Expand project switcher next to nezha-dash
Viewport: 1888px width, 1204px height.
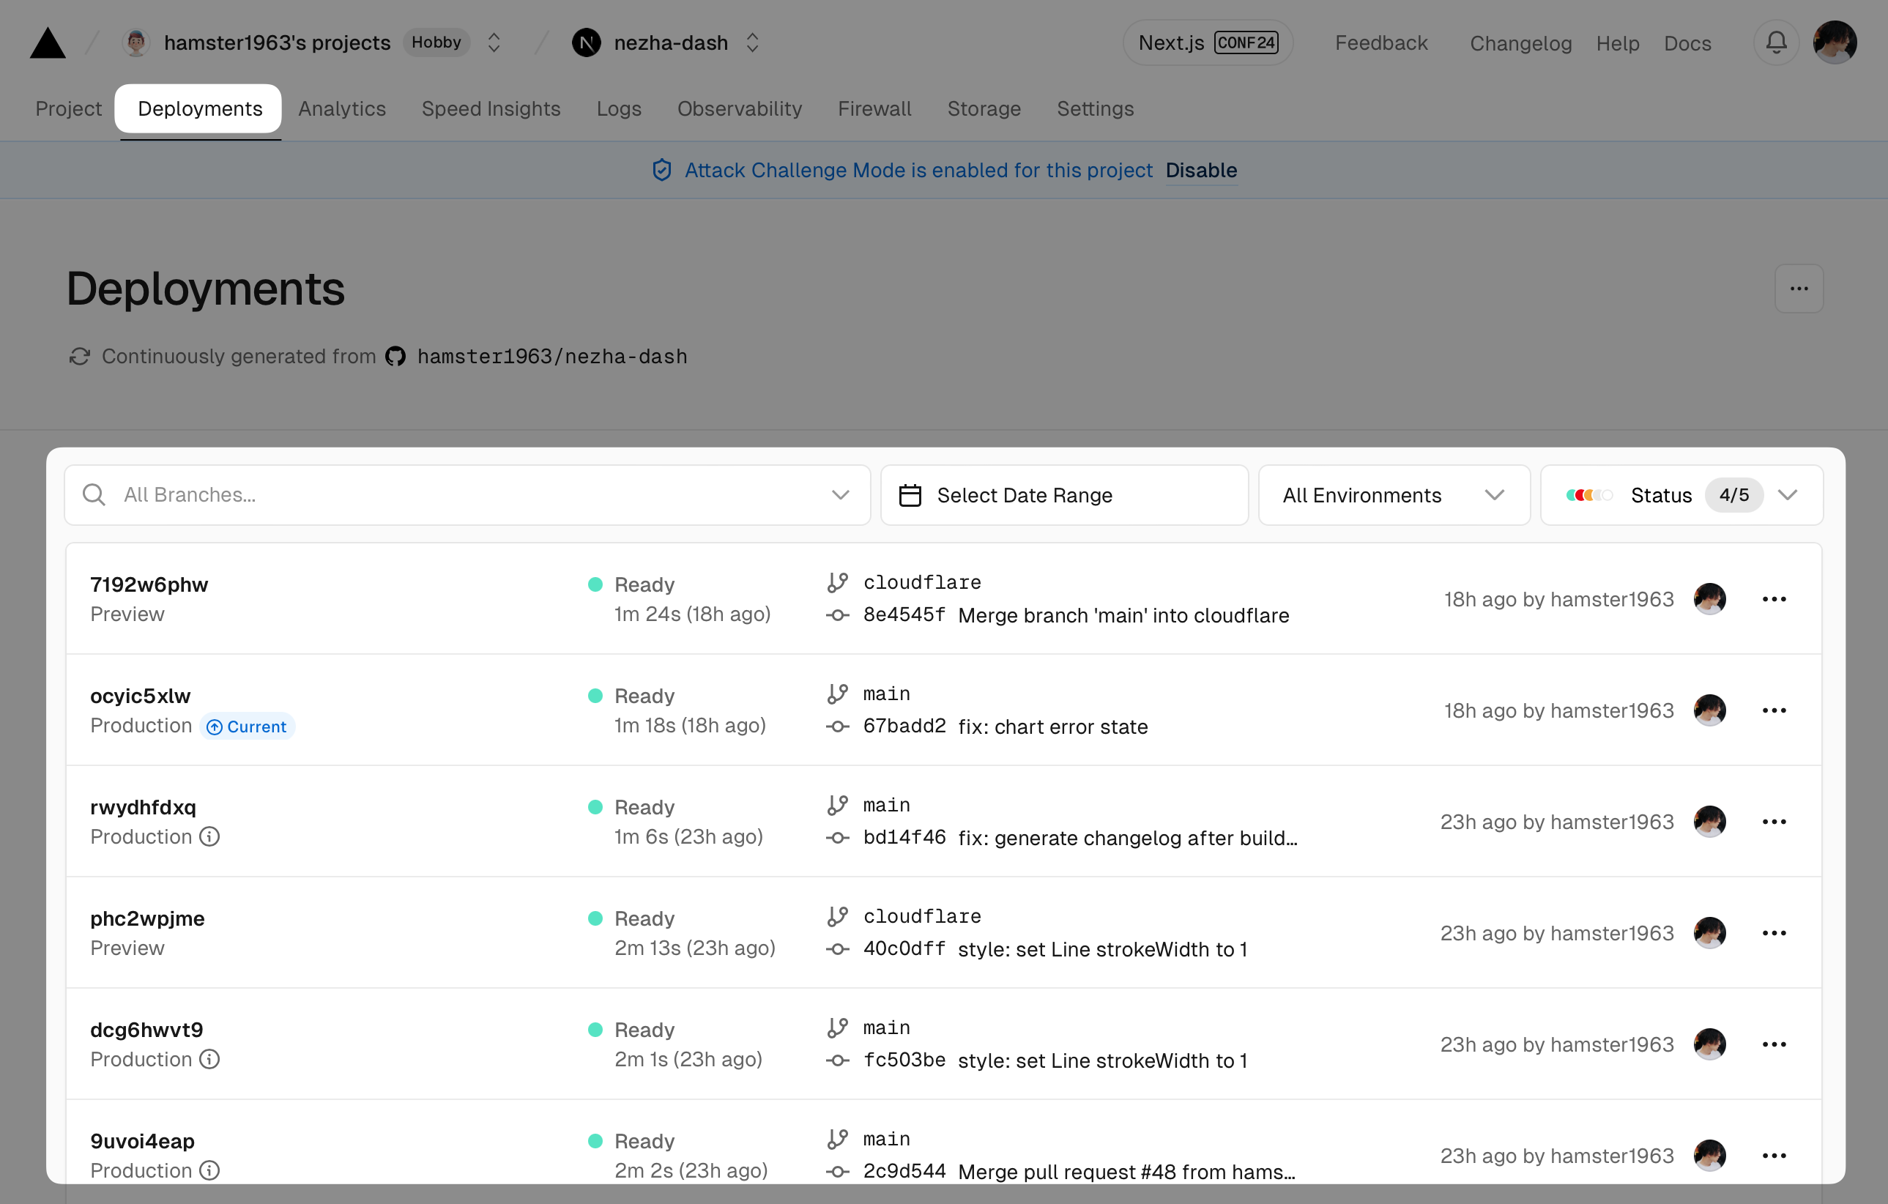pyautogui.click(x=753, y=42)
